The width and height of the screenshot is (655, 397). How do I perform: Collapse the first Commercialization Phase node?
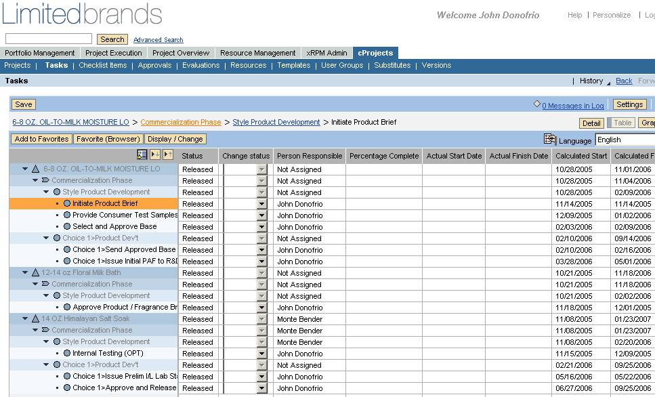pos(35,180)
